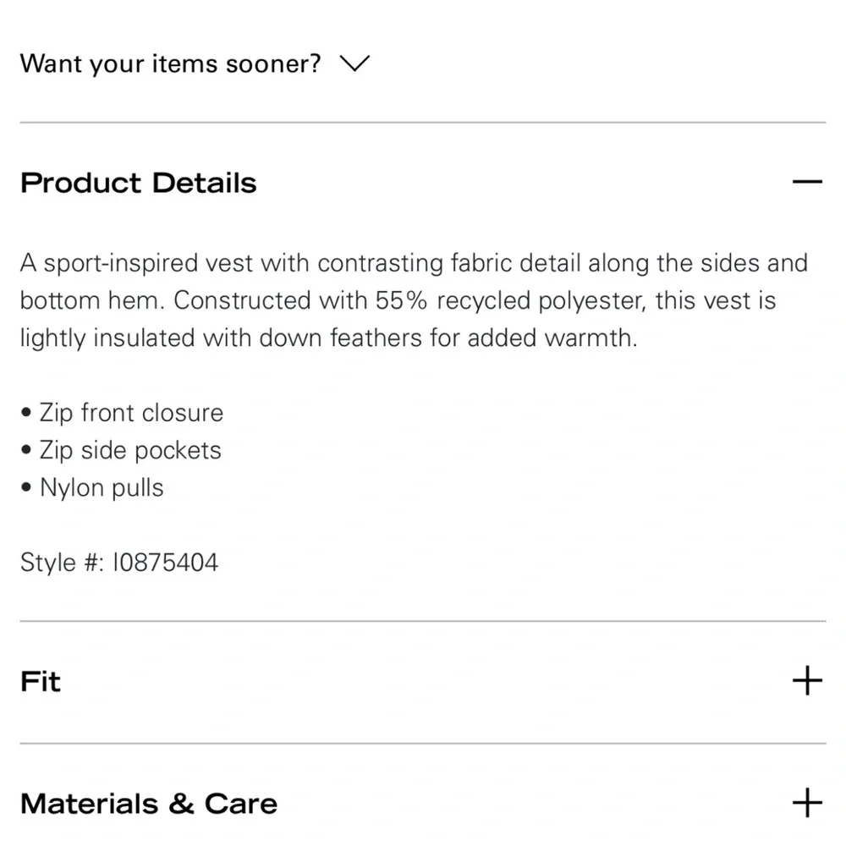
Task: Collapse Product Details using the minus icon
Action: [807, 182]
